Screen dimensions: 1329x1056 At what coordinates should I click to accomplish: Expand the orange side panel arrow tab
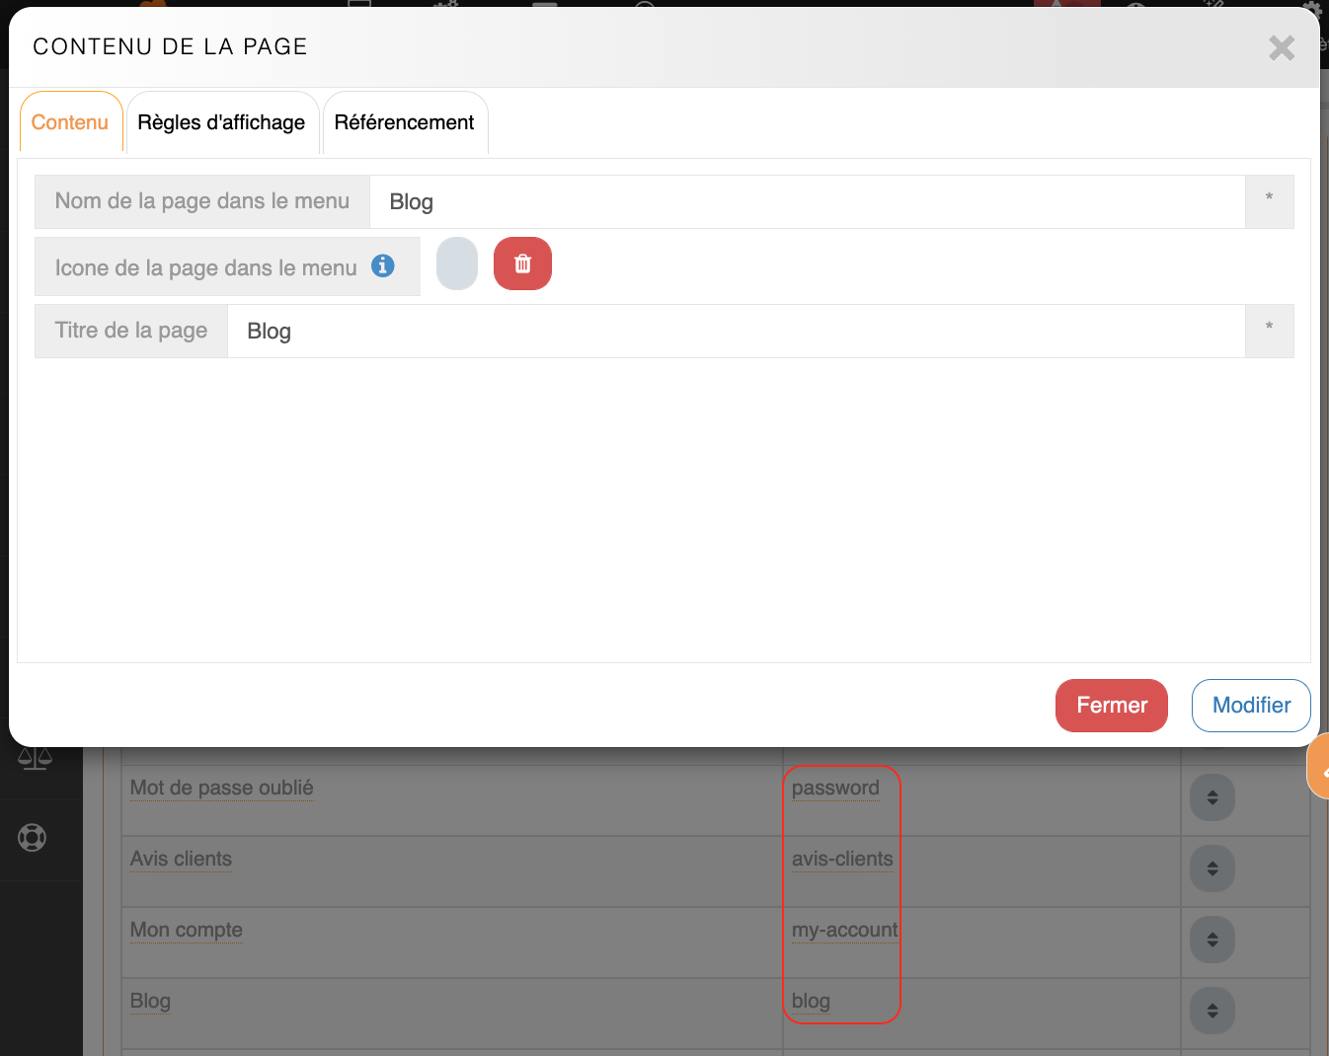(x=1320, y=767)
